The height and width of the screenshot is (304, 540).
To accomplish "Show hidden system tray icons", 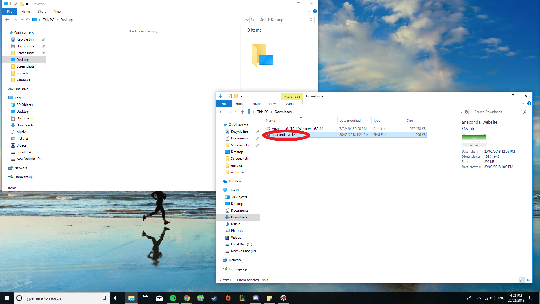I will 479,298.
